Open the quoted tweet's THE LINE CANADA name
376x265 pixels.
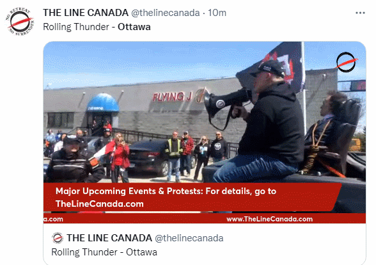coord(109,238)
